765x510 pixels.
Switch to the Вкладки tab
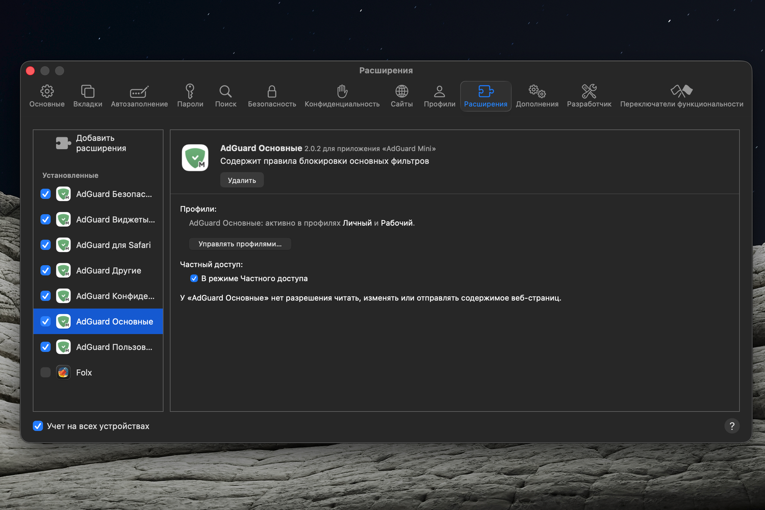[x=88, y=96]
